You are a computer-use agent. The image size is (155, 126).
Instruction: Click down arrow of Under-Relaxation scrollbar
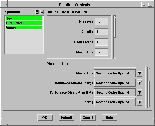tap(115, 58)
